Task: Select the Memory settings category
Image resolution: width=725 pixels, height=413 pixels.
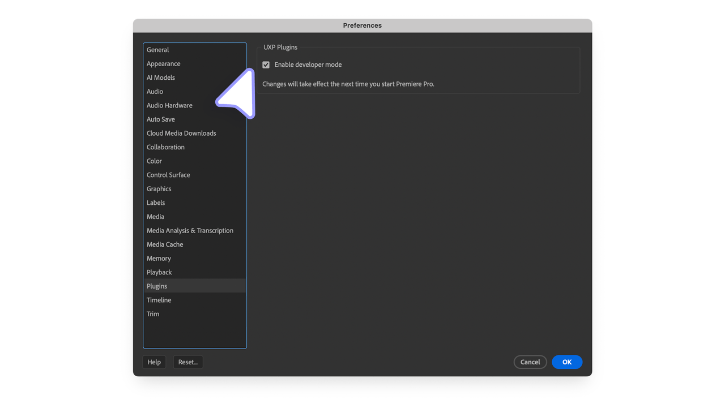Action: [x=159, y=258]
